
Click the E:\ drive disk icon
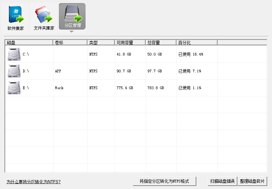click(x=14, y=88)
